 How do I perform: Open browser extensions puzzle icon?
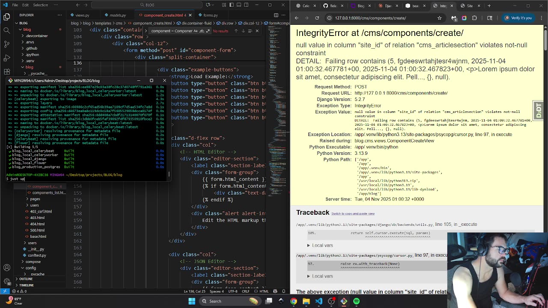pos(474,18)
